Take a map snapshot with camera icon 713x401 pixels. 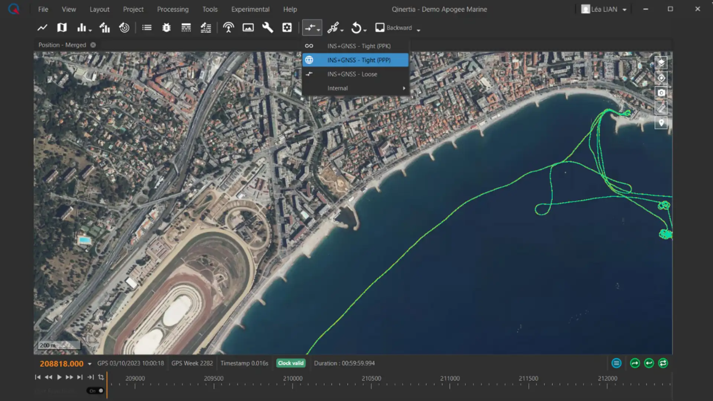tap(661, 93)
